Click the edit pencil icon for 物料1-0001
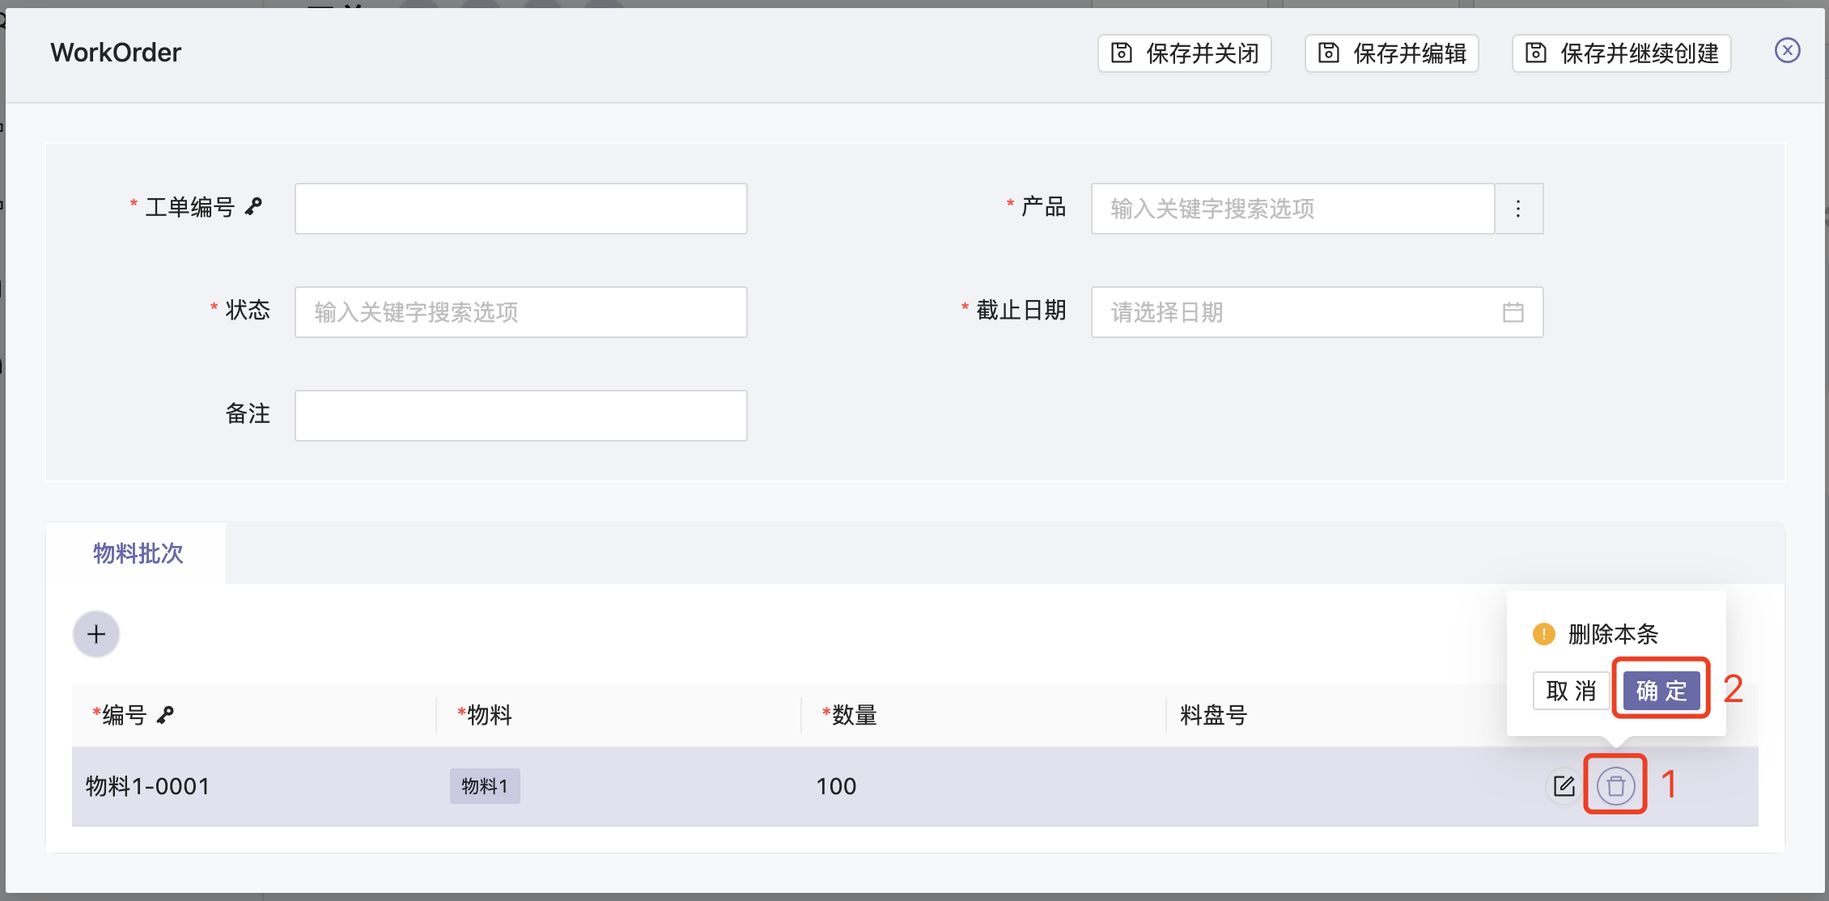 point(1564,785)
